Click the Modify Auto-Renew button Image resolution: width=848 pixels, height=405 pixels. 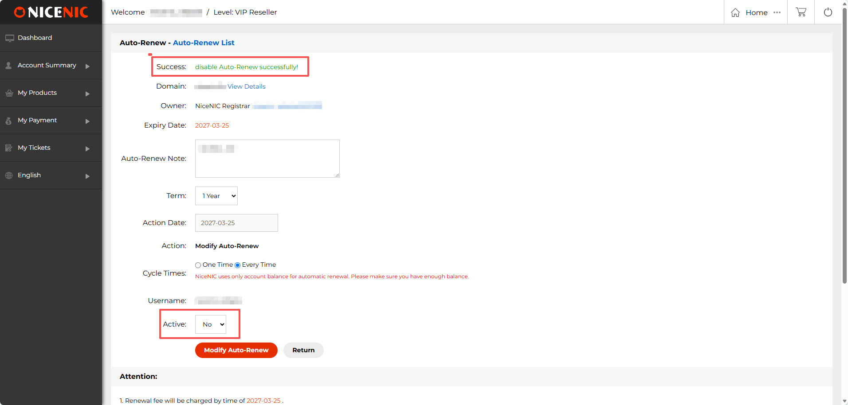[x=236, y=350]
